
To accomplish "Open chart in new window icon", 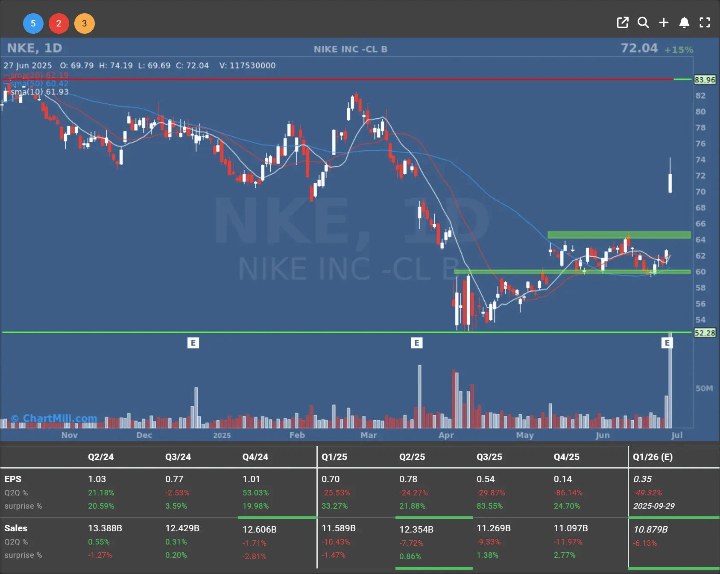I will pyautogui.click(x=623, y=23).
